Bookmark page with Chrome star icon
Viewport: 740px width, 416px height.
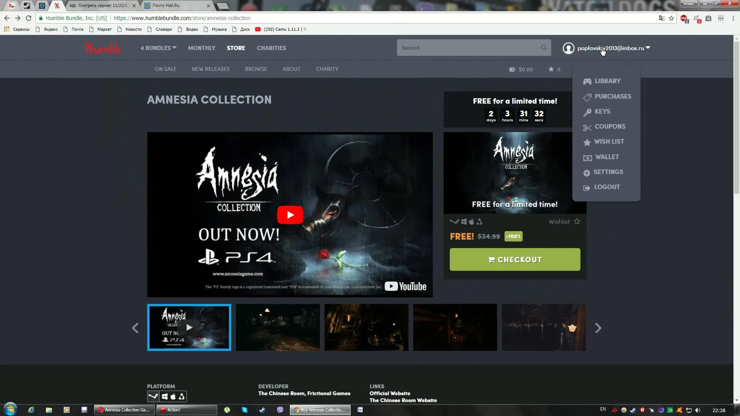671,18
